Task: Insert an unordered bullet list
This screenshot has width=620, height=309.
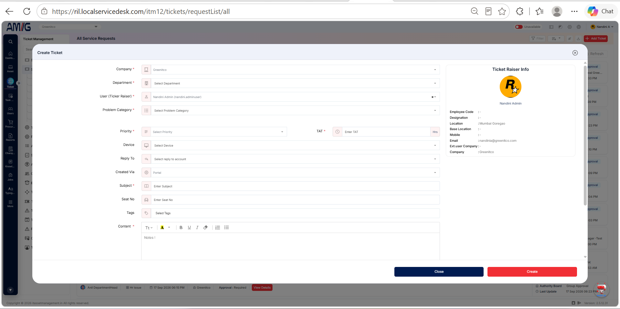Action: tap(227, 227)
